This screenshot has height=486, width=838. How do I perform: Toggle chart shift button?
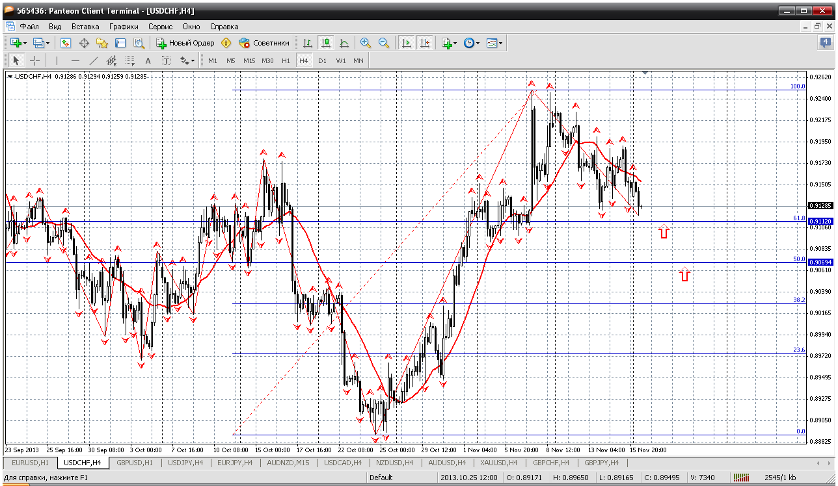point(425,43)
